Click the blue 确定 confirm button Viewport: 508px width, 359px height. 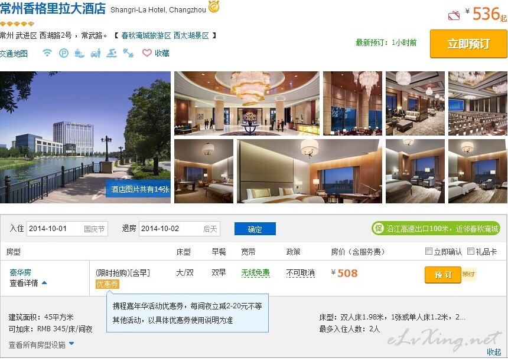[x=255, y=229]
